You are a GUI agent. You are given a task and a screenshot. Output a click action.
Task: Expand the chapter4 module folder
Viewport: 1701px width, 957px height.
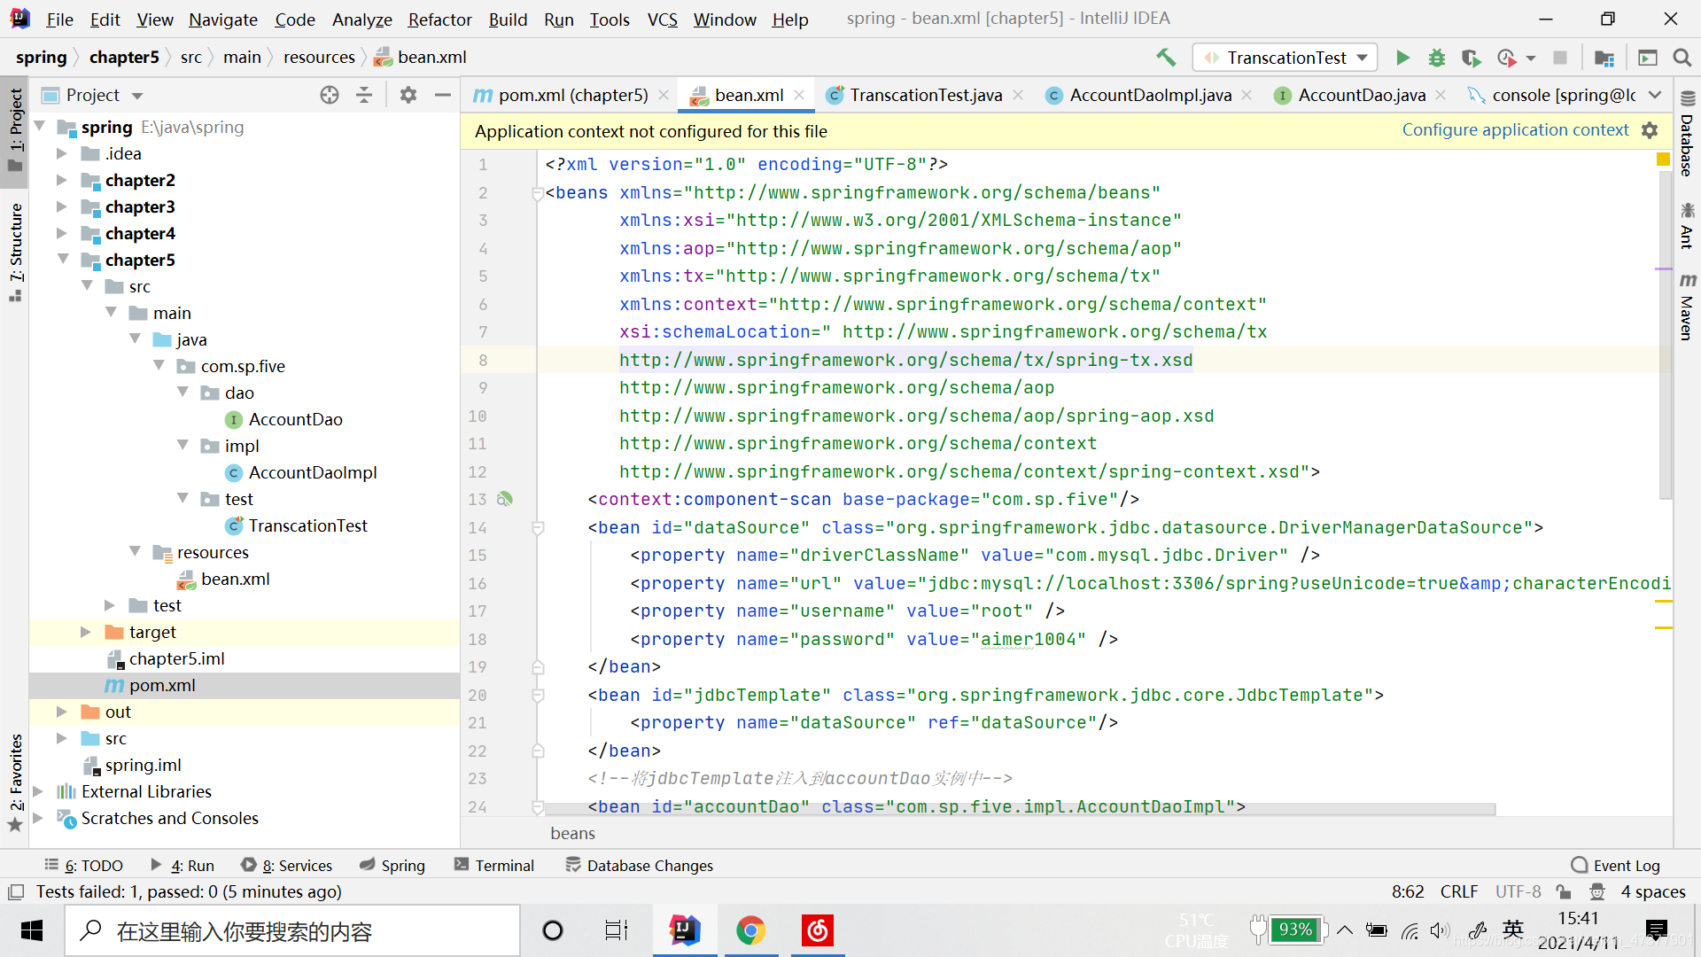[61, 233]
